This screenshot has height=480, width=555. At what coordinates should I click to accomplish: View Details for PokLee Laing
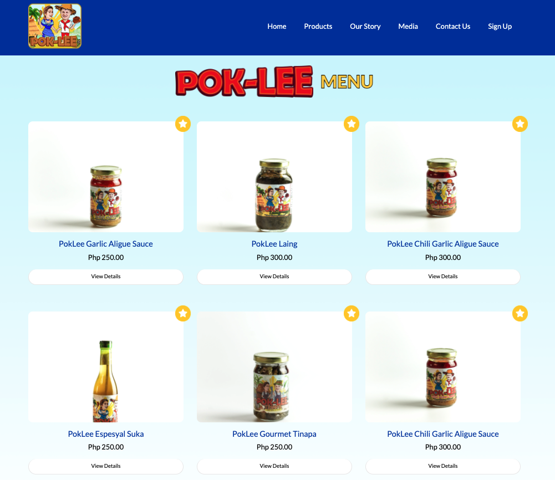(x=274, y=277)
